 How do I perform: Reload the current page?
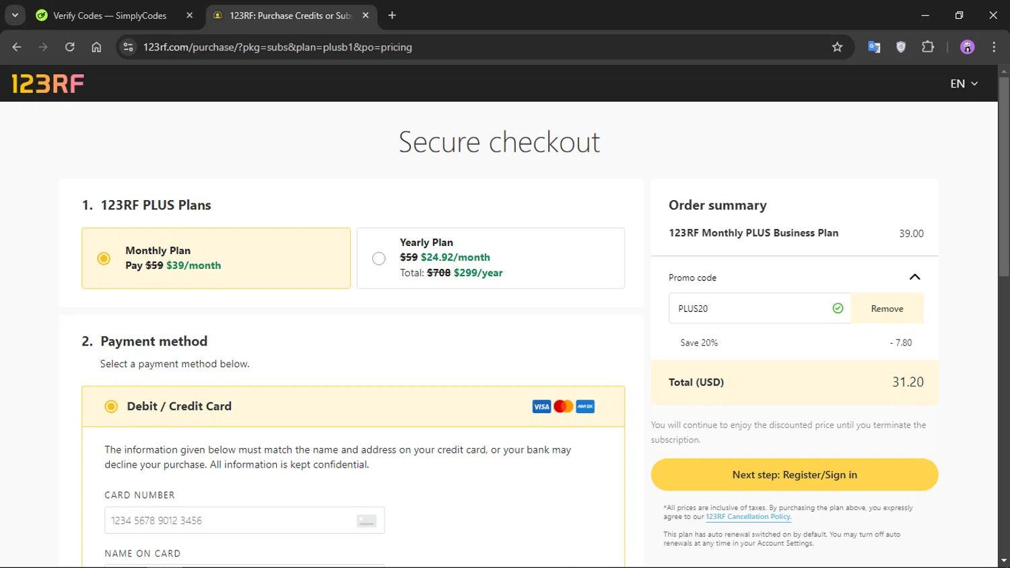point(69,47)
